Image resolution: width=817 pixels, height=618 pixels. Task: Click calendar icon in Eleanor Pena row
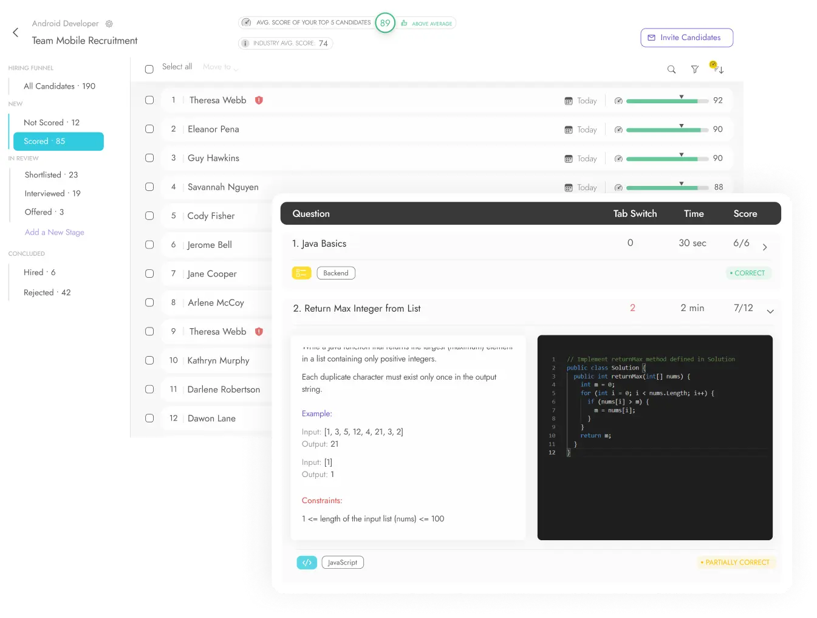coord(569,130)
